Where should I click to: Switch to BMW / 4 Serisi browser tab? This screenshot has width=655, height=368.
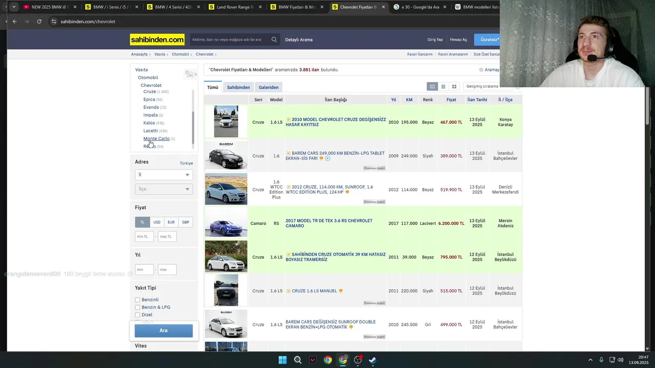pyautogui.click(x=169, y=7)
